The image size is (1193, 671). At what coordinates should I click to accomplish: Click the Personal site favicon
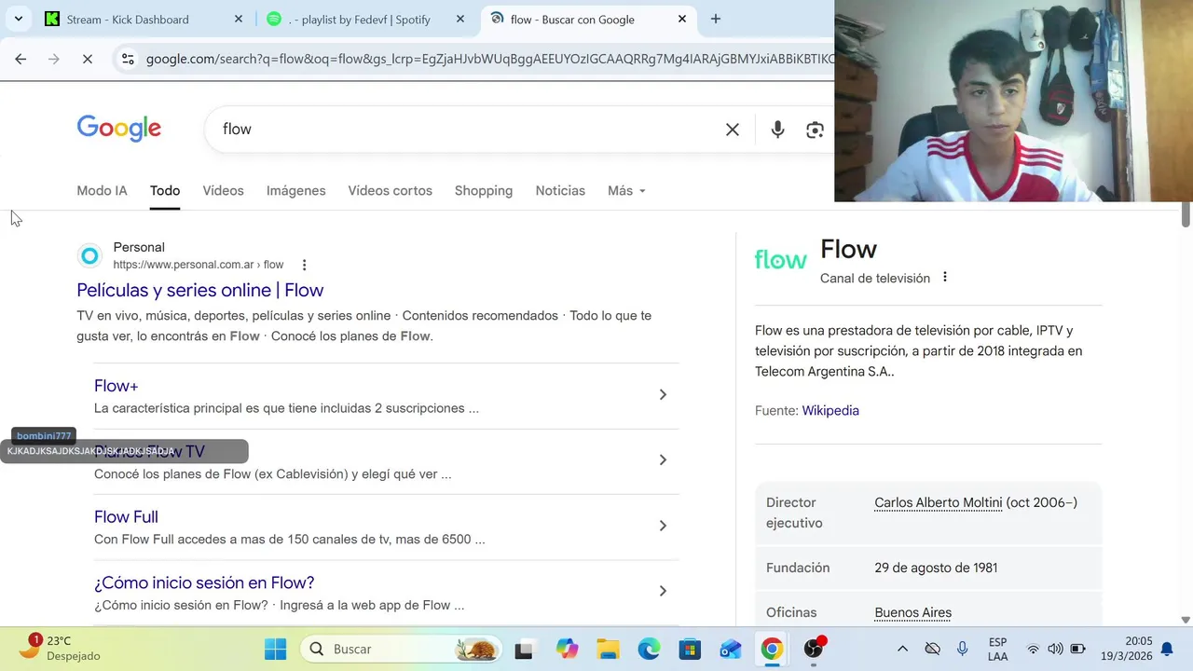[89, 255]
